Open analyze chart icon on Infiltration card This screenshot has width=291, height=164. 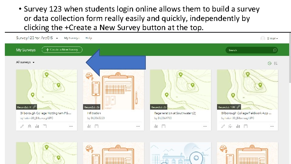tap(89, 126)
